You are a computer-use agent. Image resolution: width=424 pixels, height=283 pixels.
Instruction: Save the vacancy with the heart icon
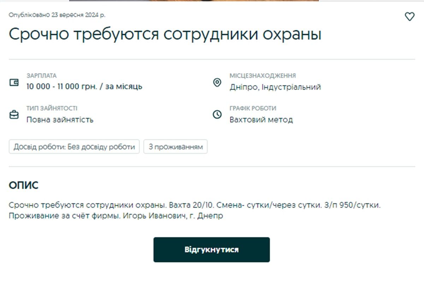[409, 17]
